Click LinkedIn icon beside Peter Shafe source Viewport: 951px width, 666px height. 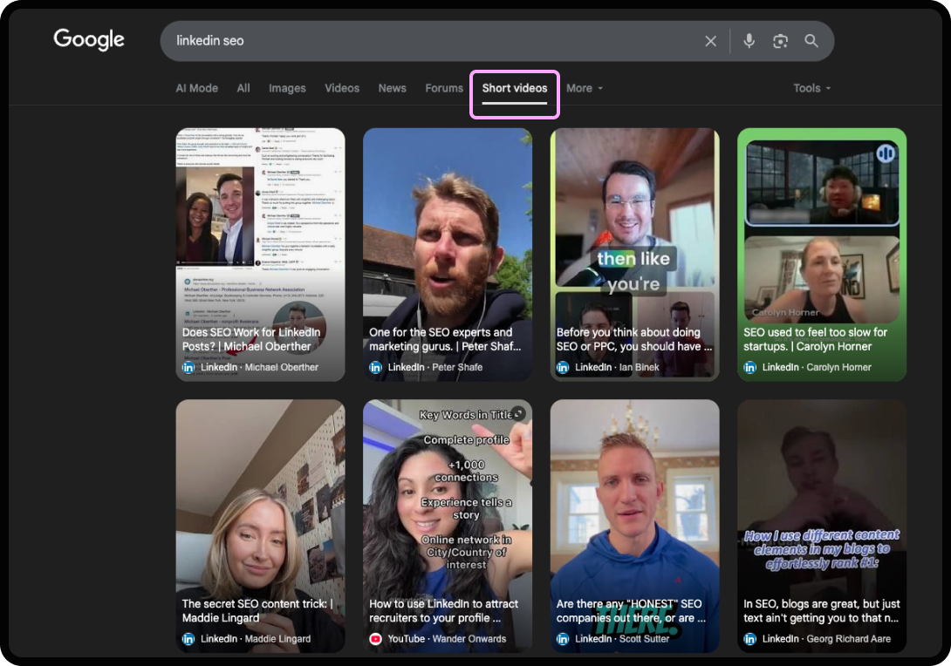click(375, 367)
